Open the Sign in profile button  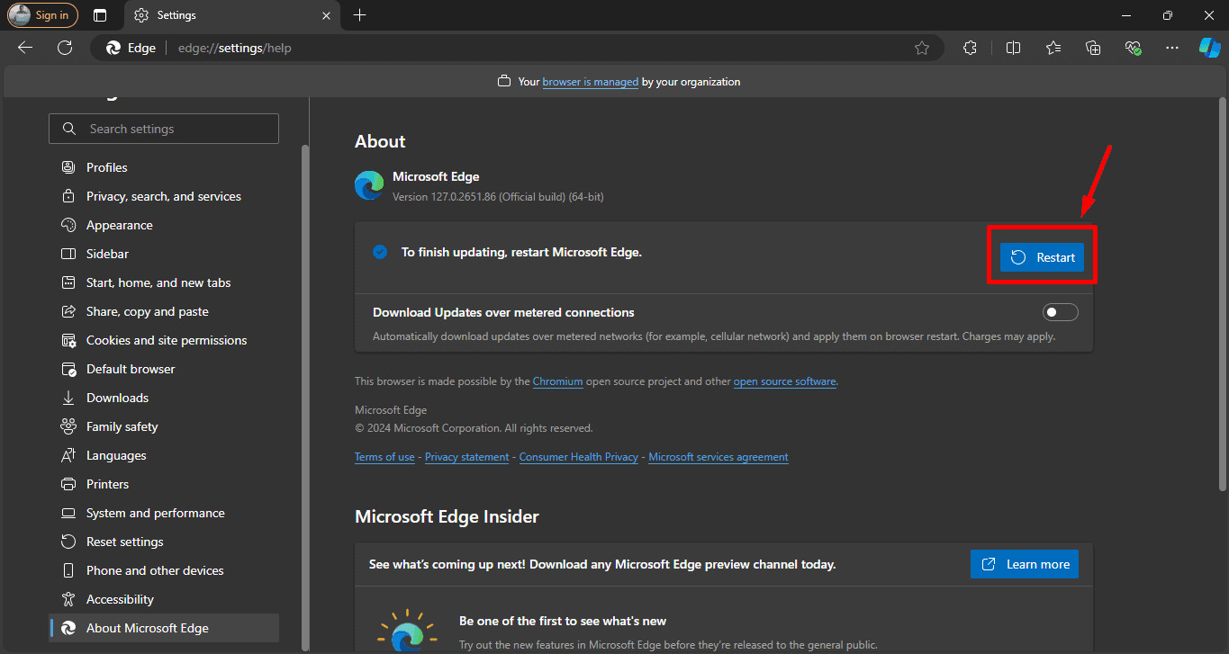(x=42, y=15)
